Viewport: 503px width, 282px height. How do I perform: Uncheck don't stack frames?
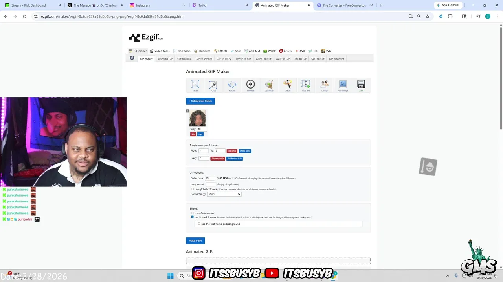coord(192,217)
